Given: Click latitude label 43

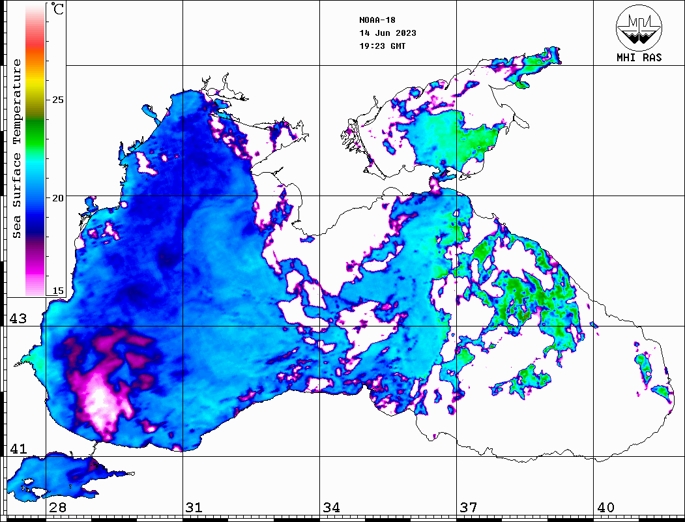Looking at the screenshot, I should [x=18, y=319].
